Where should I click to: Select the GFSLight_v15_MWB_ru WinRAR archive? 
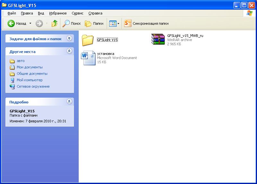click(158, 39)
